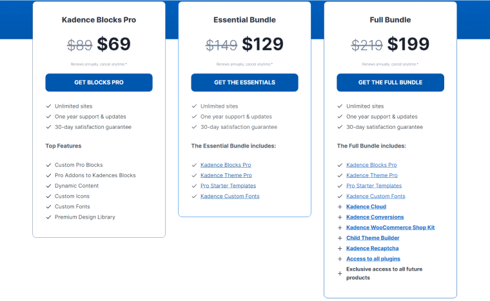
Task: Open Kadence Conversions link
Action: (375, 217)
